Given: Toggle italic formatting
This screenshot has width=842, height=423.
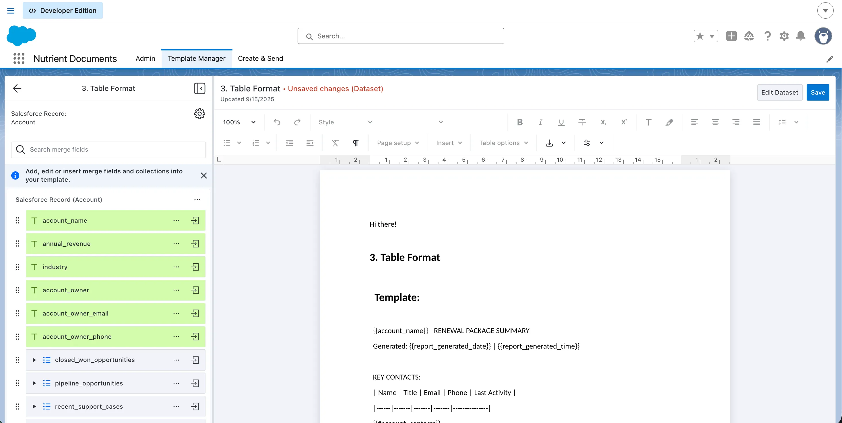Looking at the screenshot, I should pyautogui.click(x=540, y=122).
